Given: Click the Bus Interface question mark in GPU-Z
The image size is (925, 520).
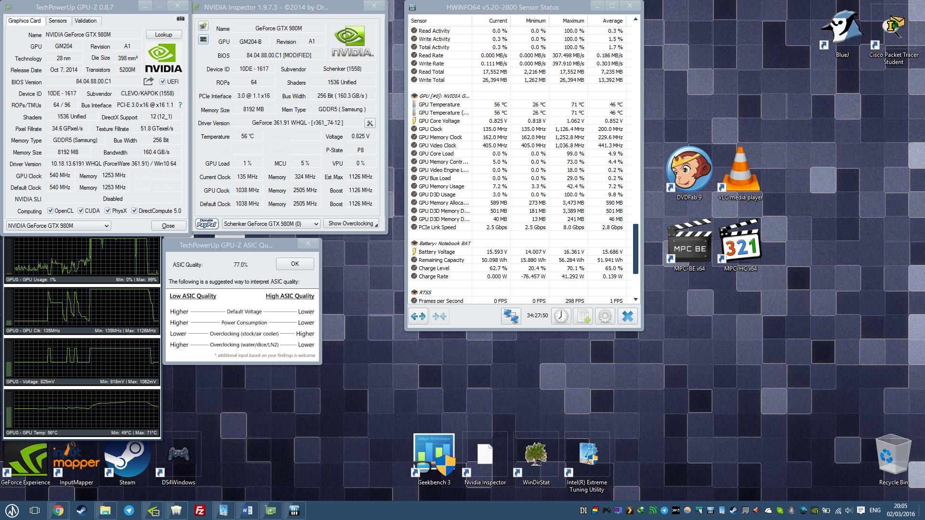Looking at the screenshot, I should [x=180, y=105].
